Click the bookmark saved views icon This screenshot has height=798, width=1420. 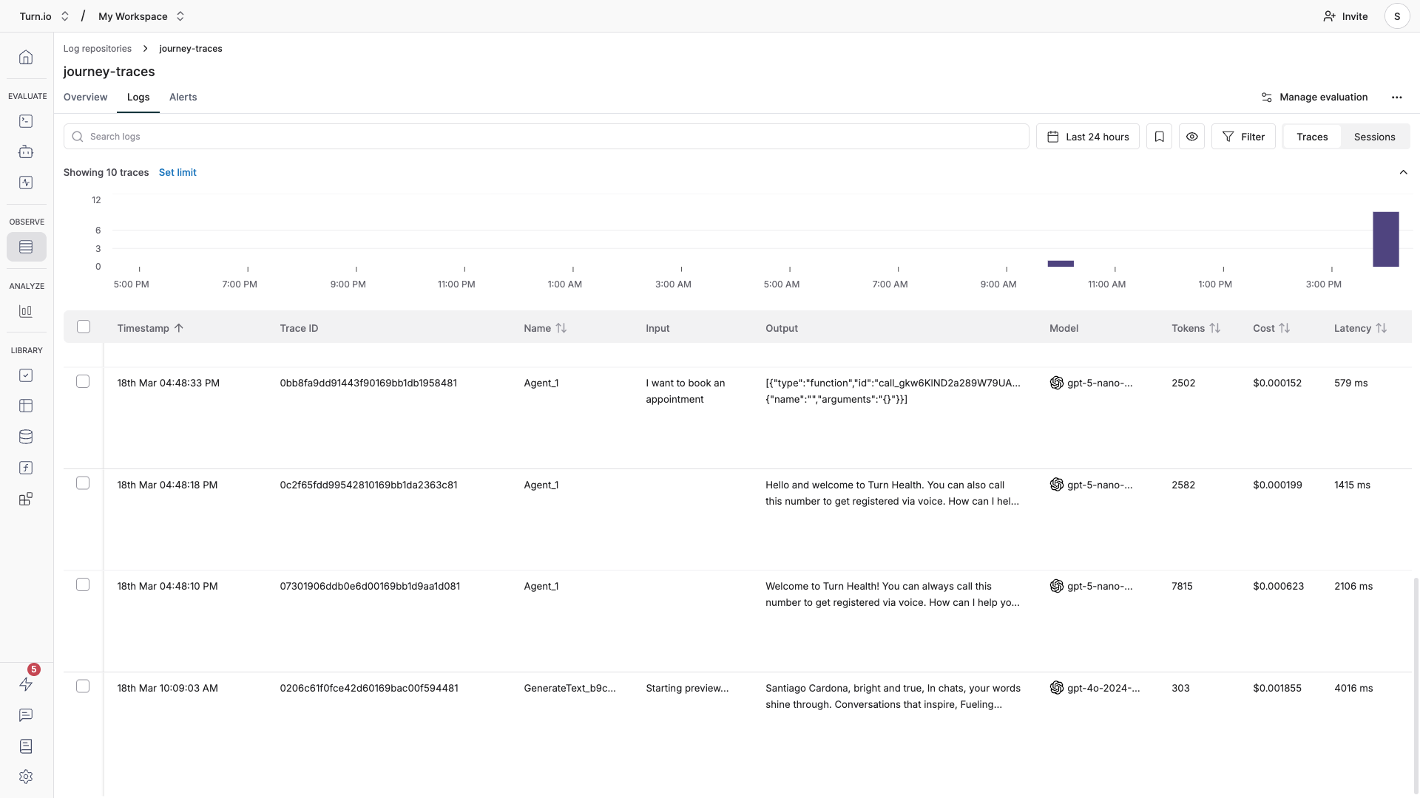1159,137
